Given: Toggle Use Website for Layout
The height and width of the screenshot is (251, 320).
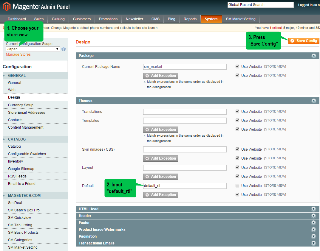Looking at the screenshot, I should coord(237,167).
